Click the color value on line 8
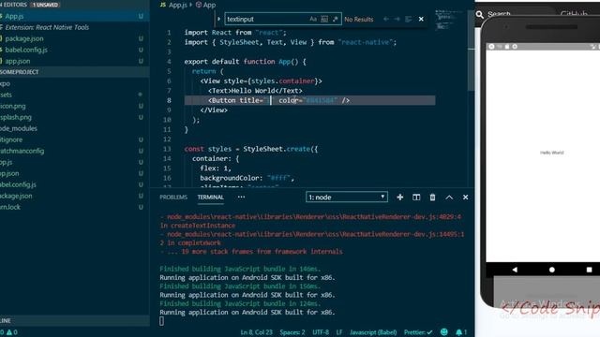The height and width of the screenshot is (337, 600). coord(321,100)
